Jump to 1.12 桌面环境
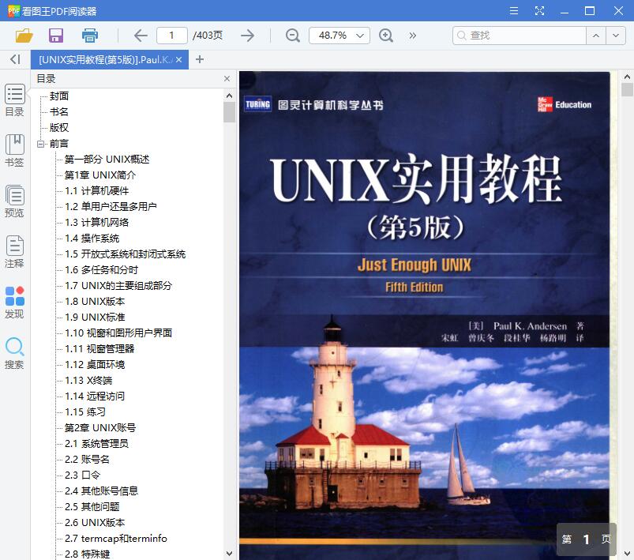The height and width of the screenshot is (560, 634). pyautogui.click(x=95, y=364)
